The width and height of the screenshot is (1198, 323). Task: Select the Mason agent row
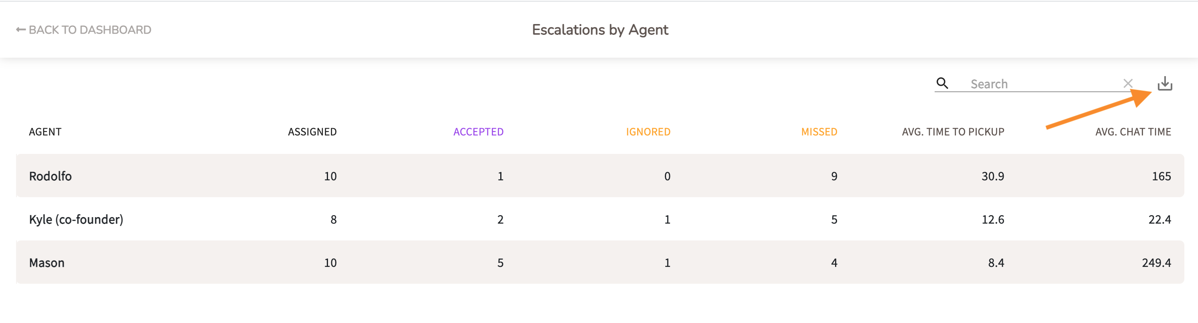coord(47,263)
